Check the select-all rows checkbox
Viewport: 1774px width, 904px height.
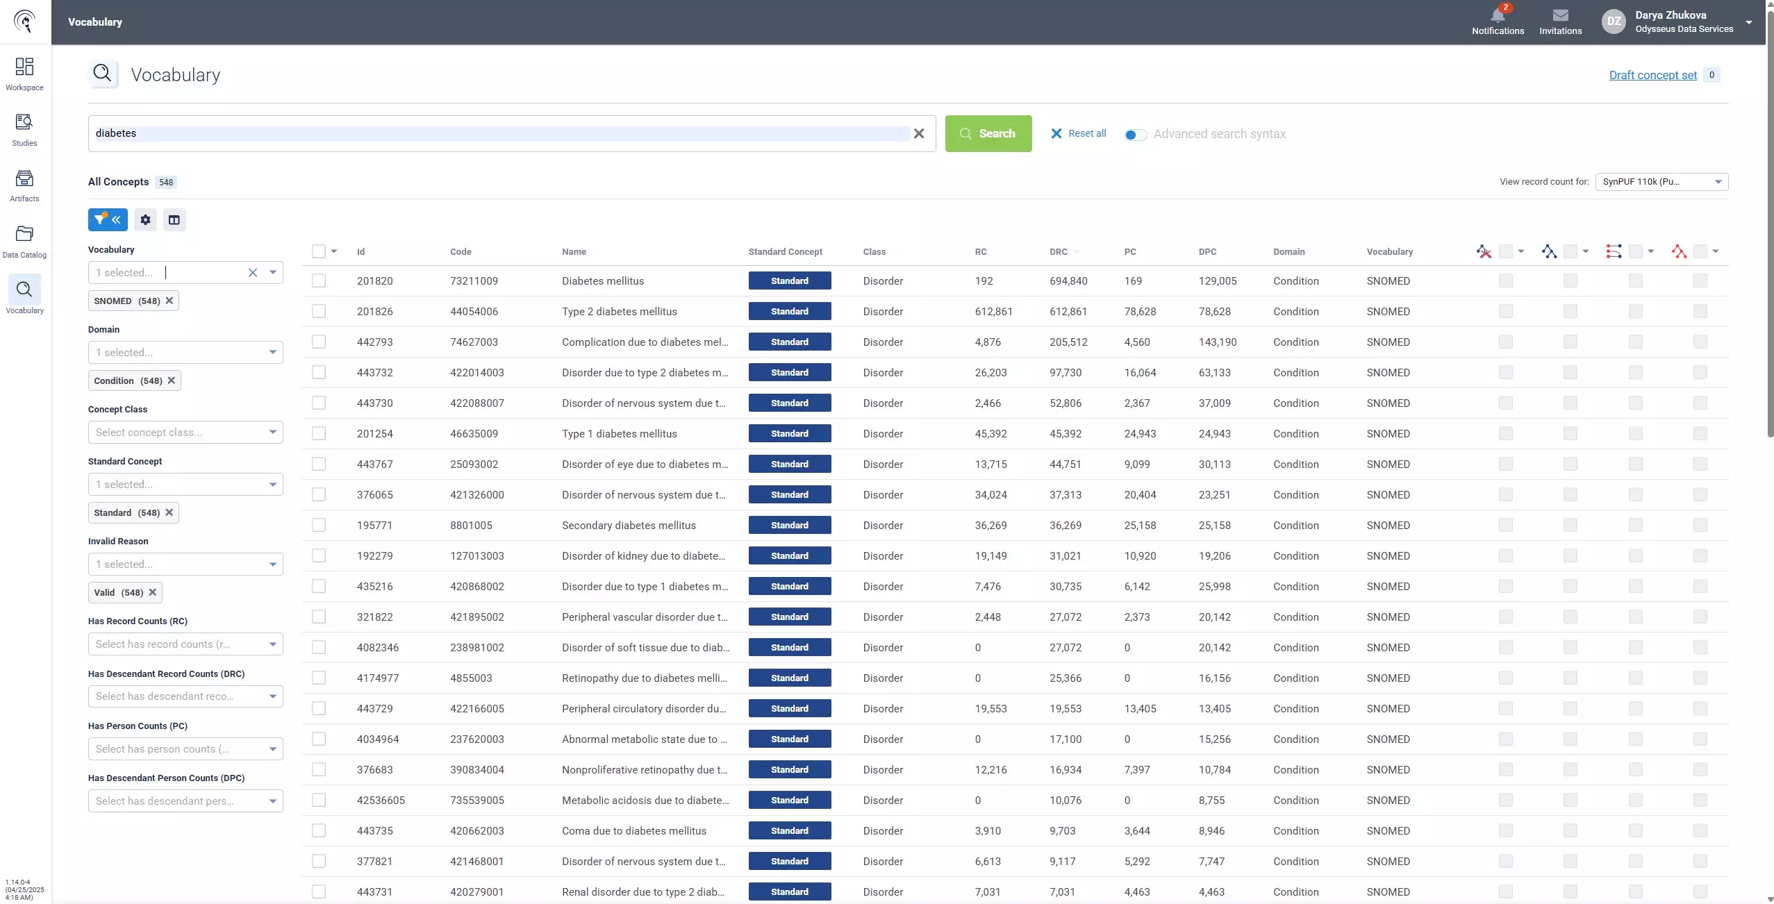319,251
